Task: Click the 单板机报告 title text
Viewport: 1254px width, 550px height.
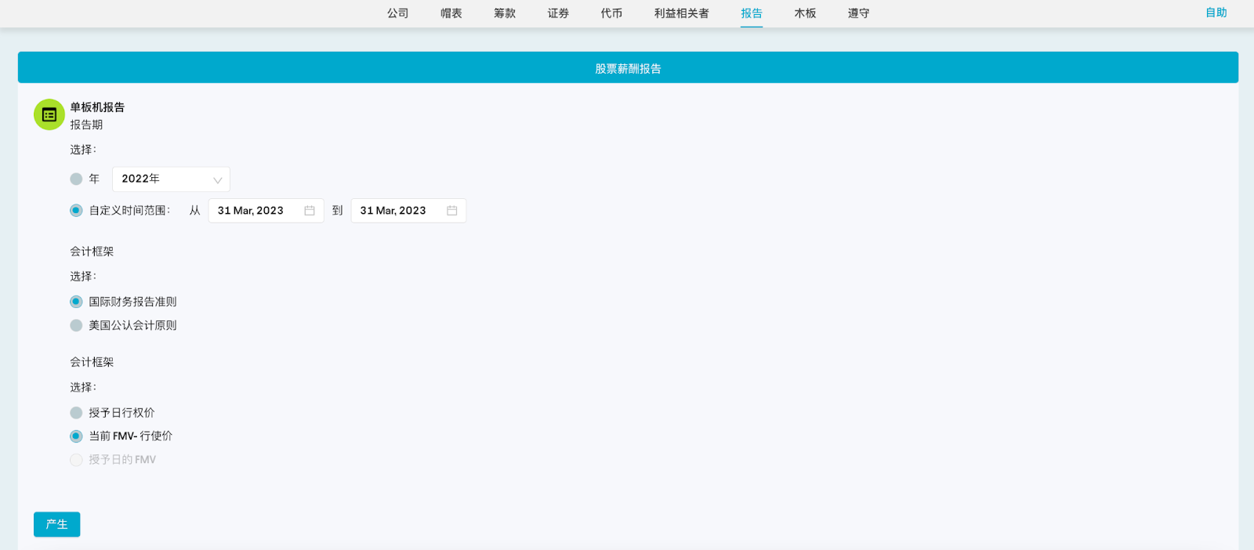Action: pyautogui.click(x=97, y=107)
